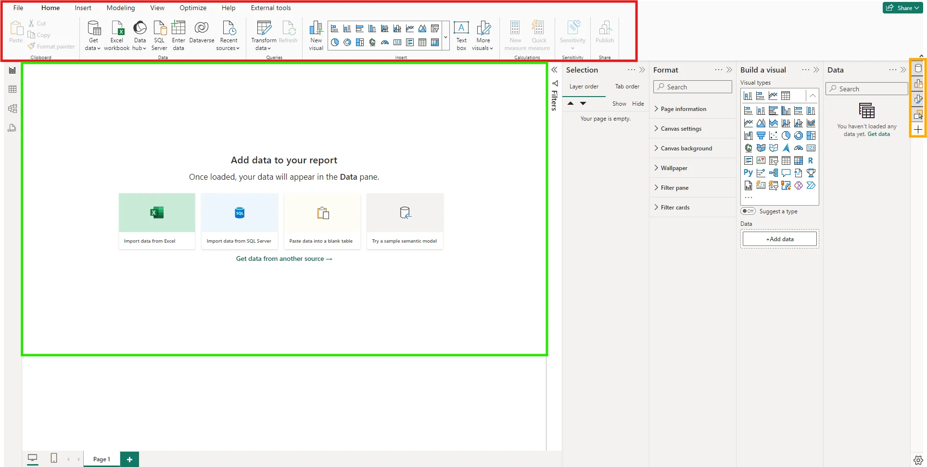This screenshot has height=467, width=927.
Task: Click Try a sample semantic model card
Action: tap(405, 221)
